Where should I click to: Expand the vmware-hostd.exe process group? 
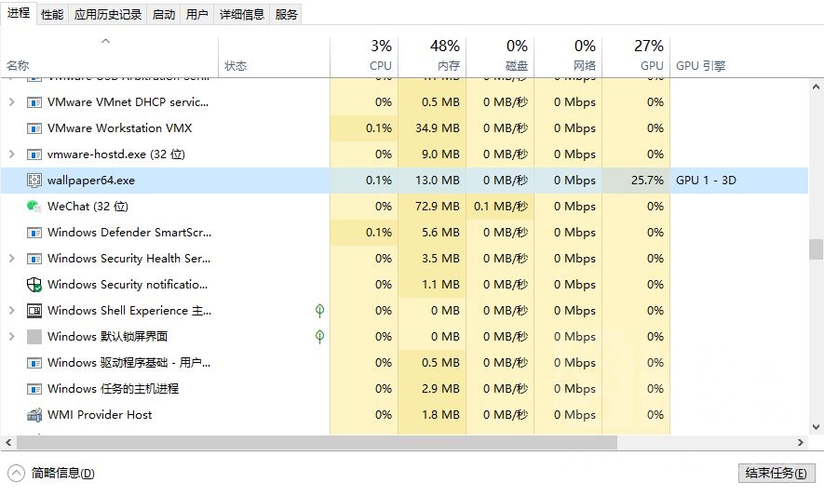(11, 154)
